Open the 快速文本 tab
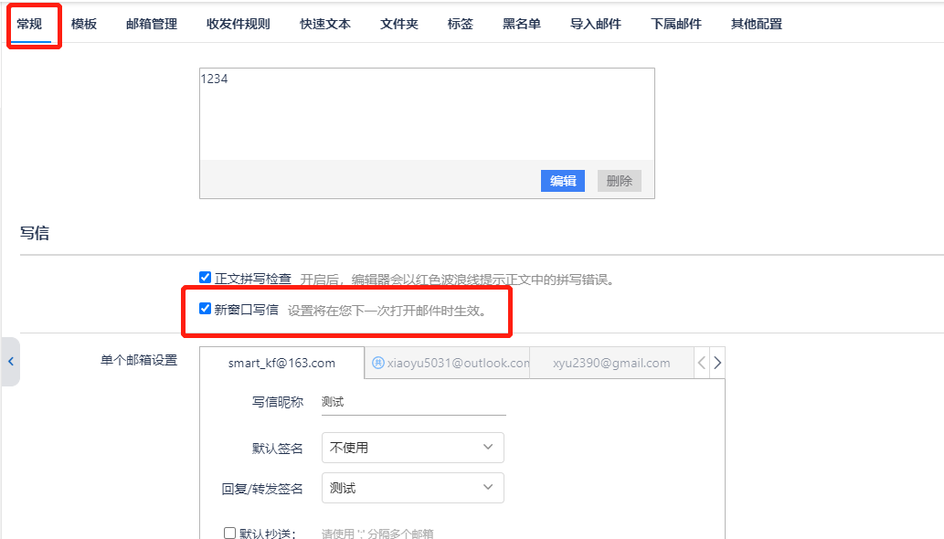Viewport: 944px width, 539px height. coord(325,24)
